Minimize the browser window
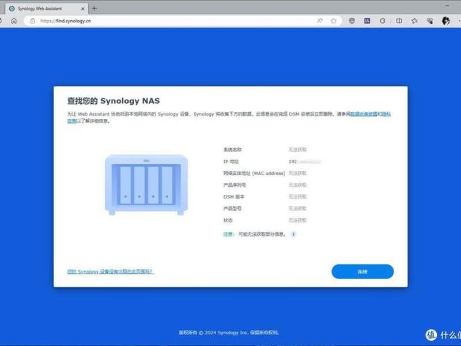Viewport: 461px width, 346px height. point(448,6)
